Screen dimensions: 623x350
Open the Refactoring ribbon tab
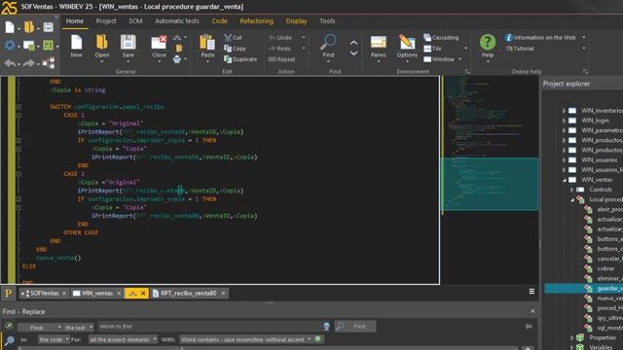tap(256, 21)
